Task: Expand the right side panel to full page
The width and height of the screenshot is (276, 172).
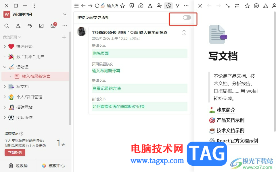Action: pos(228,6)
